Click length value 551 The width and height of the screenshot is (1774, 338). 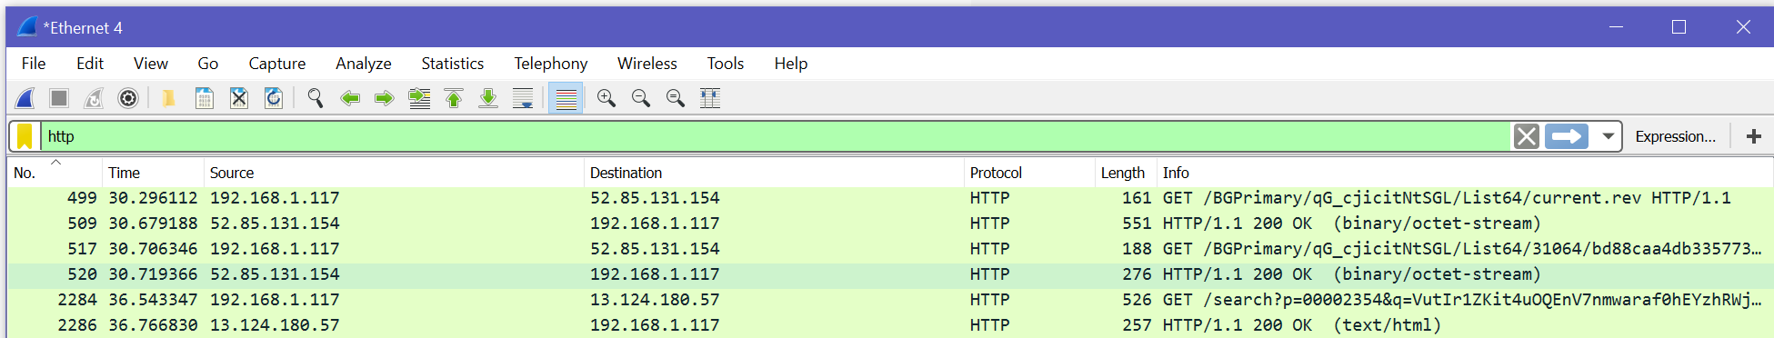tap(1137, 224)
